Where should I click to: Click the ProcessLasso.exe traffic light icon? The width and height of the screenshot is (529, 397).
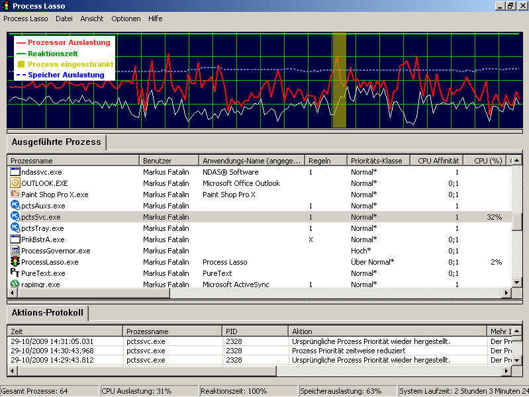[15, 262]
